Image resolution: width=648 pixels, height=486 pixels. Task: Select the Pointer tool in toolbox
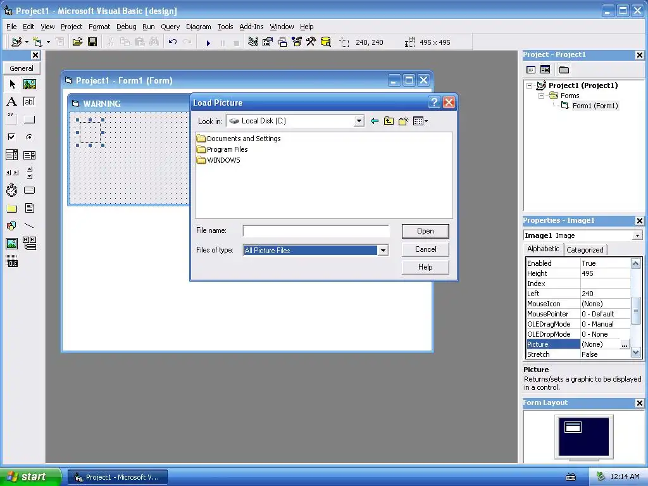click(x=12, y=84)
